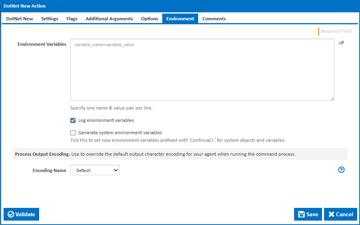Click the 'Tick this to set new environment' hint
The height and width of the screenshot is (225, 360).
[178, 140]
